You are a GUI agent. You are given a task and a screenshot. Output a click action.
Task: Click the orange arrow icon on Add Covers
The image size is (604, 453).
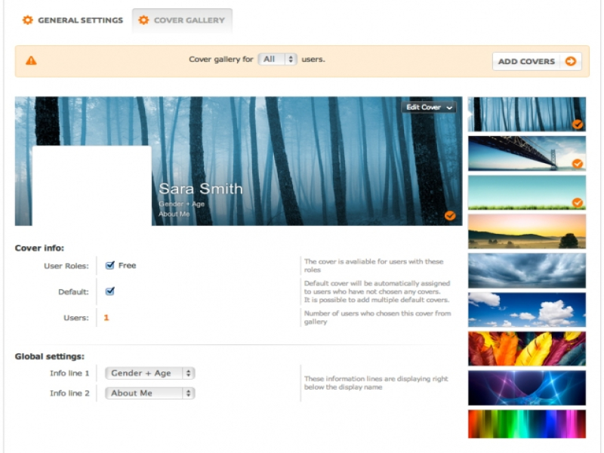571,61
